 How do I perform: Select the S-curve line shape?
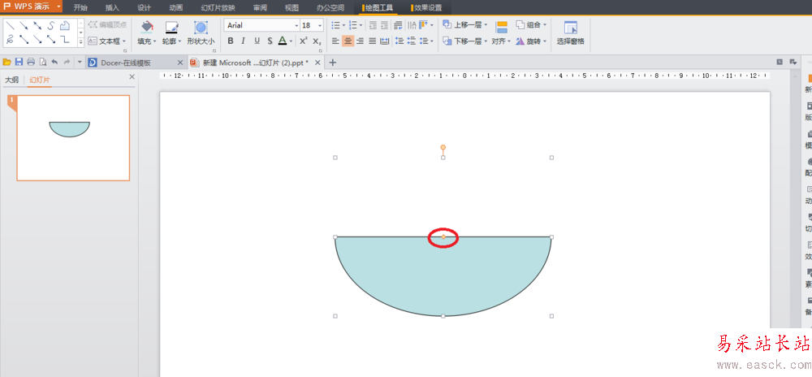[50, 25]
